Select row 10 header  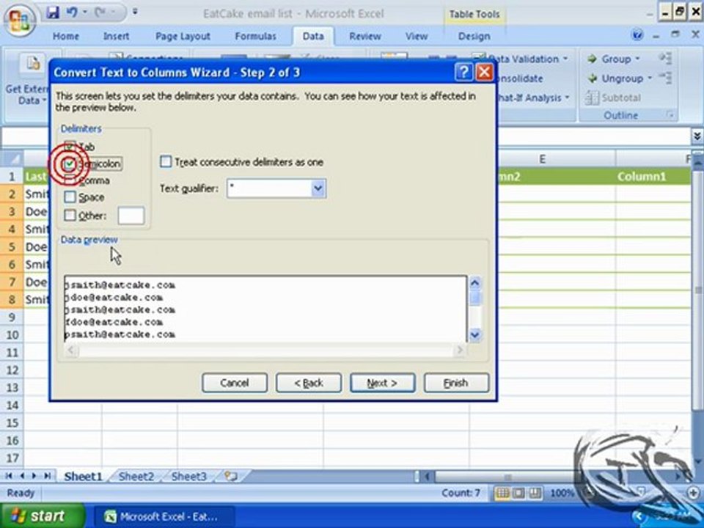point(12,335)
